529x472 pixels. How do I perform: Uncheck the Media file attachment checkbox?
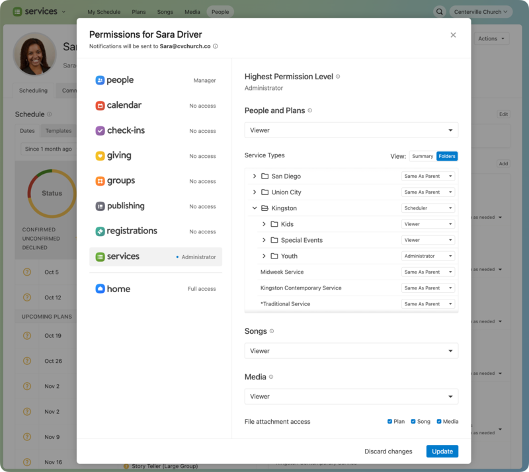440,421
